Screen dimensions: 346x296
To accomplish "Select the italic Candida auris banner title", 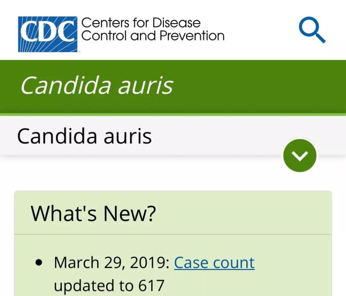I will click(x=96, y=86).
